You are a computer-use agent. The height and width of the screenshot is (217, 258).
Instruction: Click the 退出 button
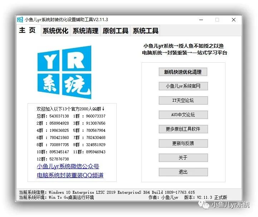(x=183, y=172)
